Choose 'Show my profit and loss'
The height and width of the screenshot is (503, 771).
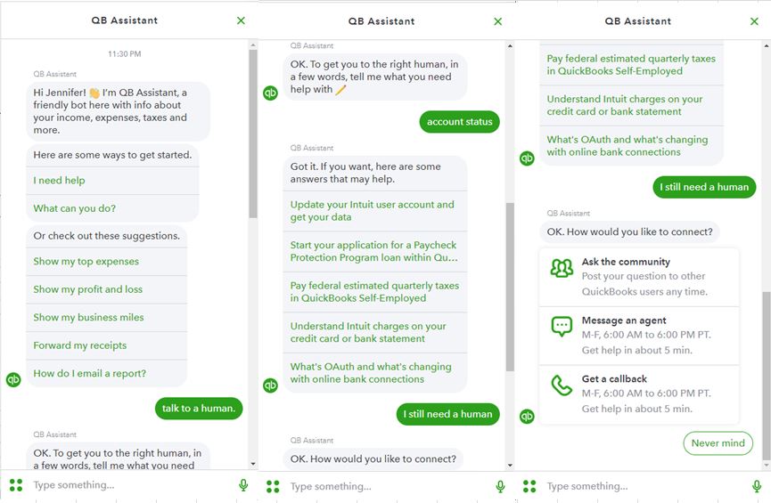coord(89,289)
